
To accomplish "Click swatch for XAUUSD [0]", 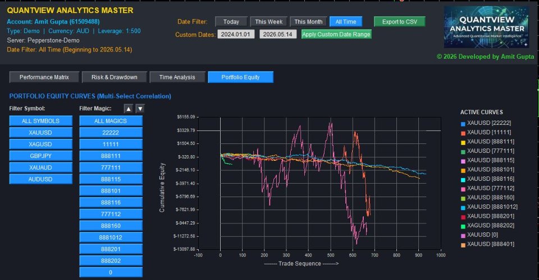I will point(463,235).
